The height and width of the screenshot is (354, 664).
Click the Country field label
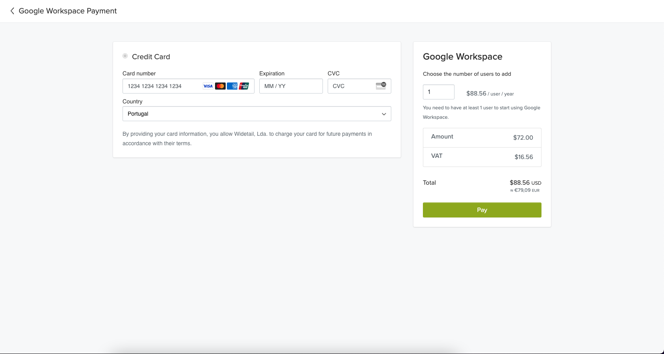132,101
